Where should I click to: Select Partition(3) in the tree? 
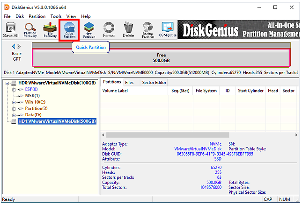pos(36,108)
